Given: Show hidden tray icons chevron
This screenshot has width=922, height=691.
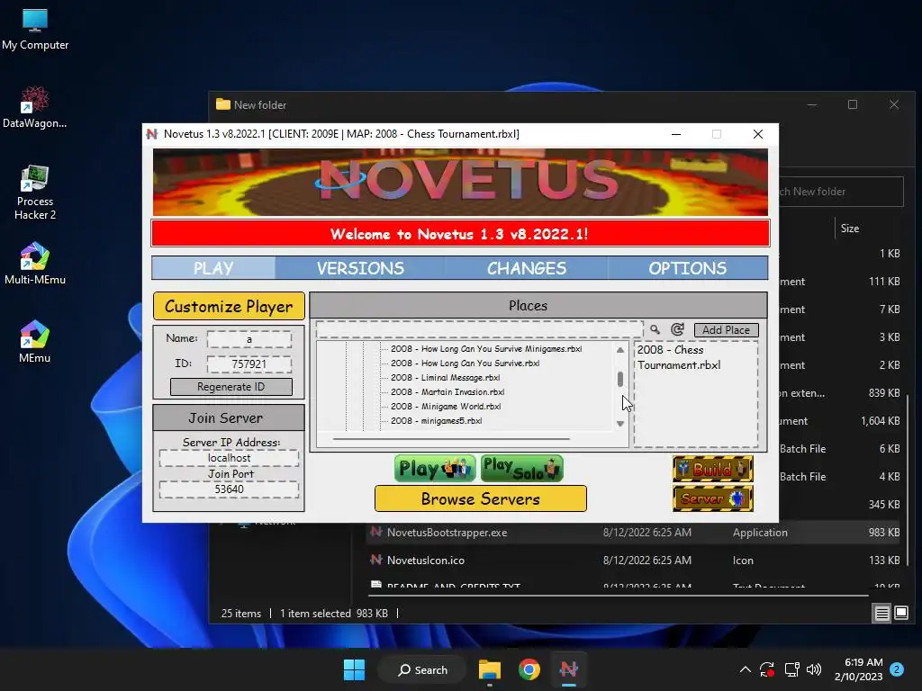Looking at the screenshot, I should click(x=745, y=669).
